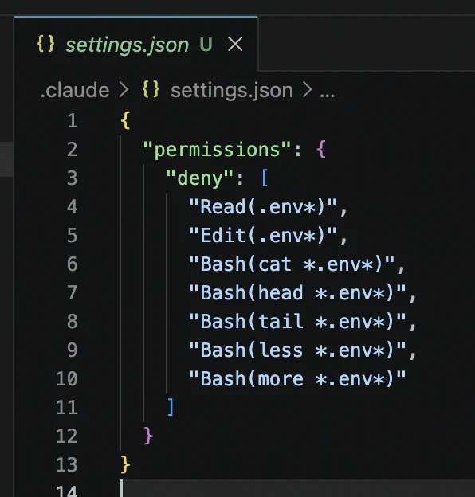Expand breadcrumb chevron after .claude

[x=124, y=90]
